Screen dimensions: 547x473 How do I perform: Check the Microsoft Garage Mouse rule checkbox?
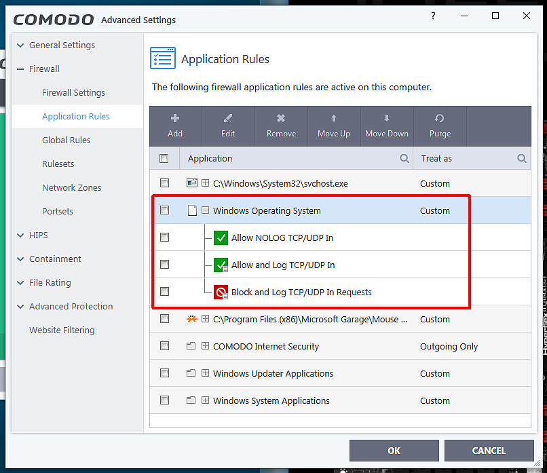coord(164,318)
